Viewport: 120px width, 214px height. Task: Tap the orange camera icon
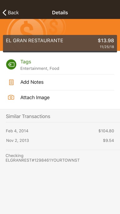pos(11,97)
